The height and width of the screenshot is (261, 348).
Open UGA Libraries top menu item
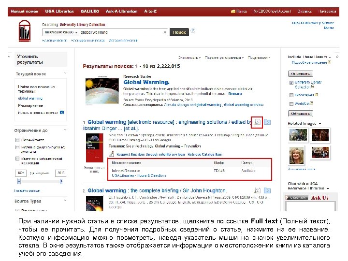coord(59,11)
